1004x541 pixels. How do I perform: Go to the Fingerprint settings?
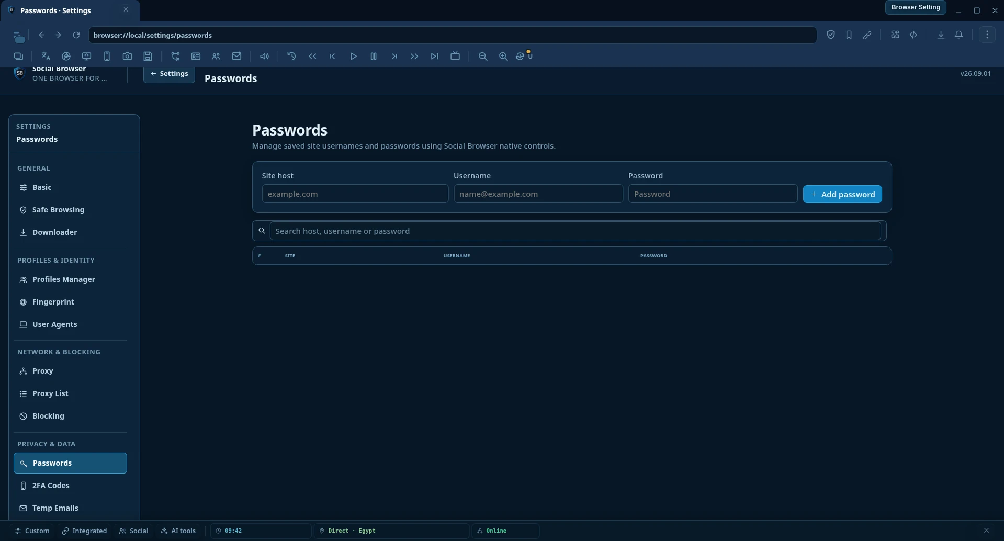pyautogui.click(x=70, y=302)
